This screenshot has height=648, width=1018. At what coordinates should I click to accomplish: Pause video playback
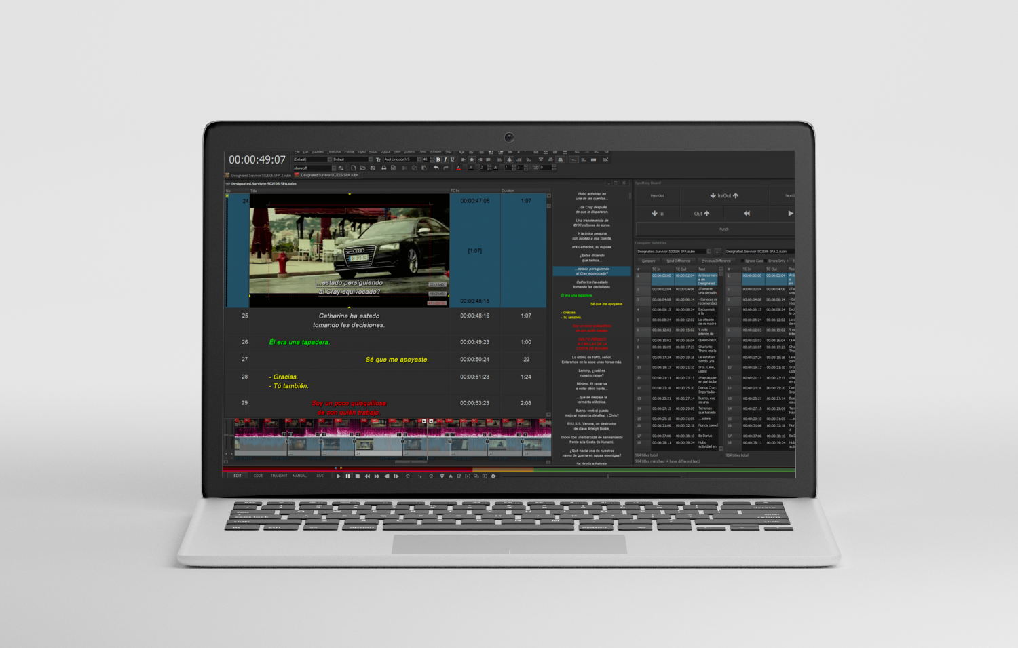pos(347,476)
